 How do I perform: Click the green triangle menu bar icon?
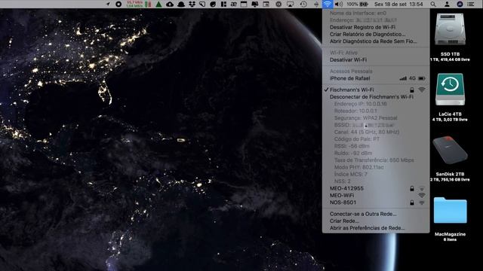pos(158,4)
